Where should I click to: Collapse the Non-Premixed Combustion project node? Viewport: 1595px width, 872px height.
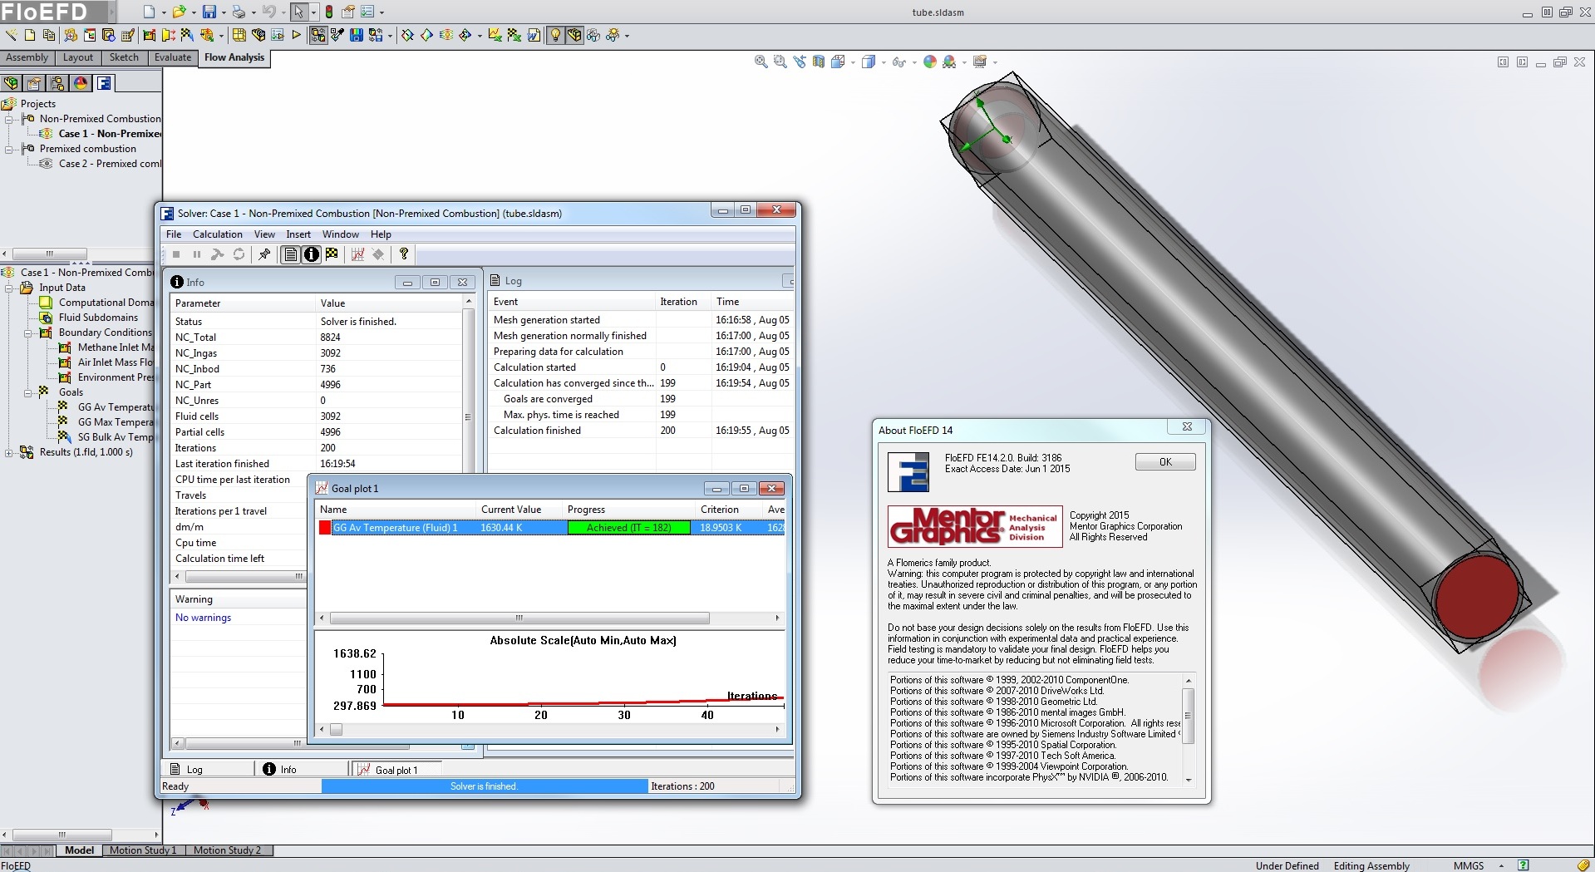8,119
